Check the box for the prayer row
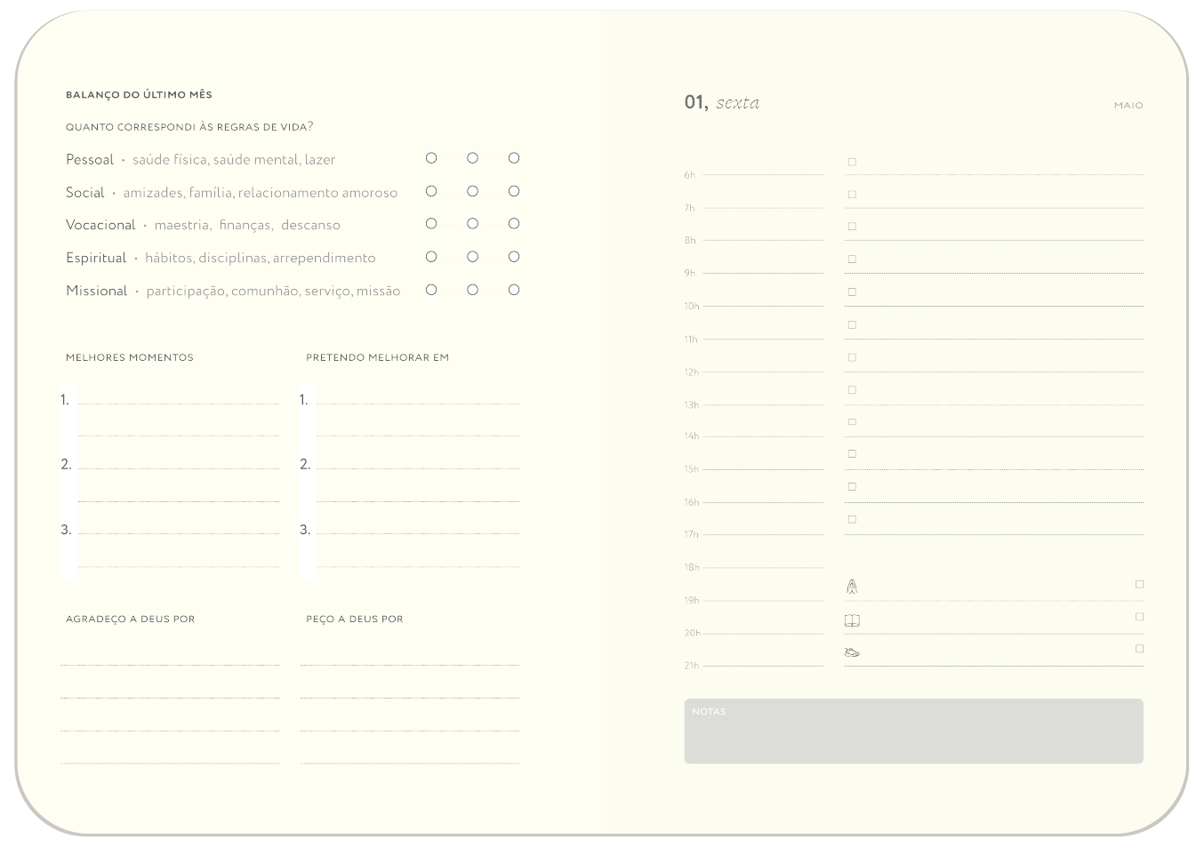 click(1139, 584)
